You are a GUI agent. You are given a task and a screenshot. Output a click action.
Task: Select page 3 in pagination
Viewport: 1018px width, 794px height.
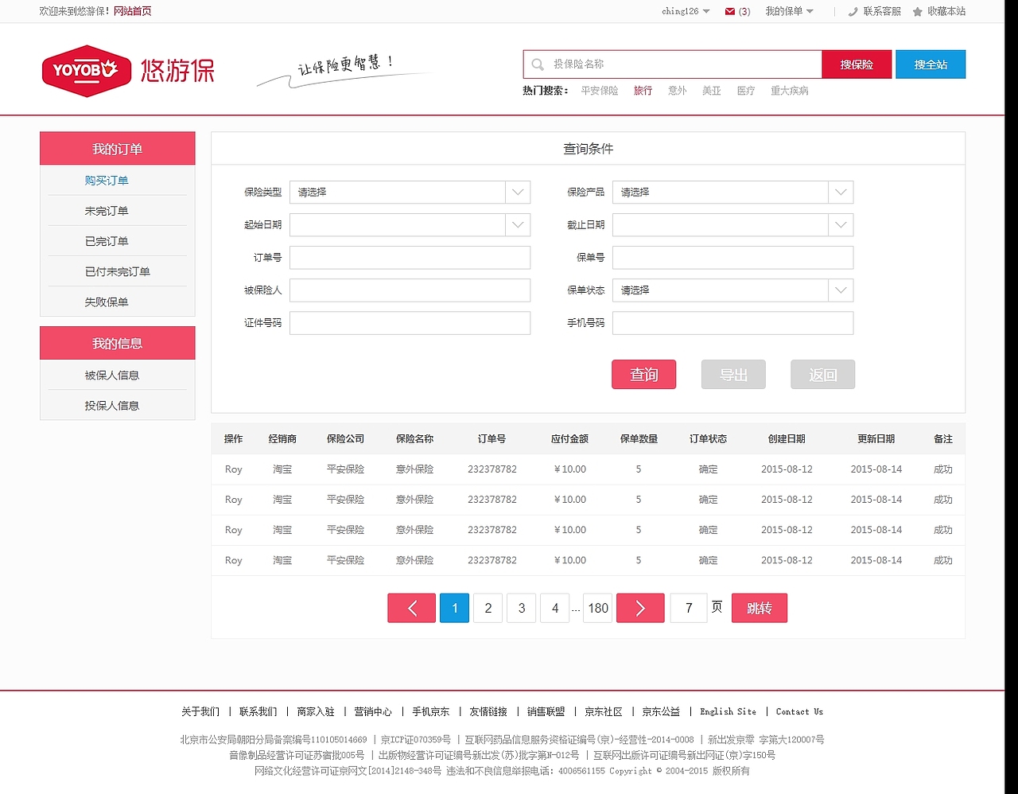[x=522, y=609]
